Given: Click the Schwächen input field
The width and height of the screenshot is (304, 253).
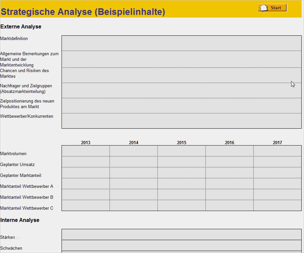Looking at the screenshot, I should coord(182,245).
